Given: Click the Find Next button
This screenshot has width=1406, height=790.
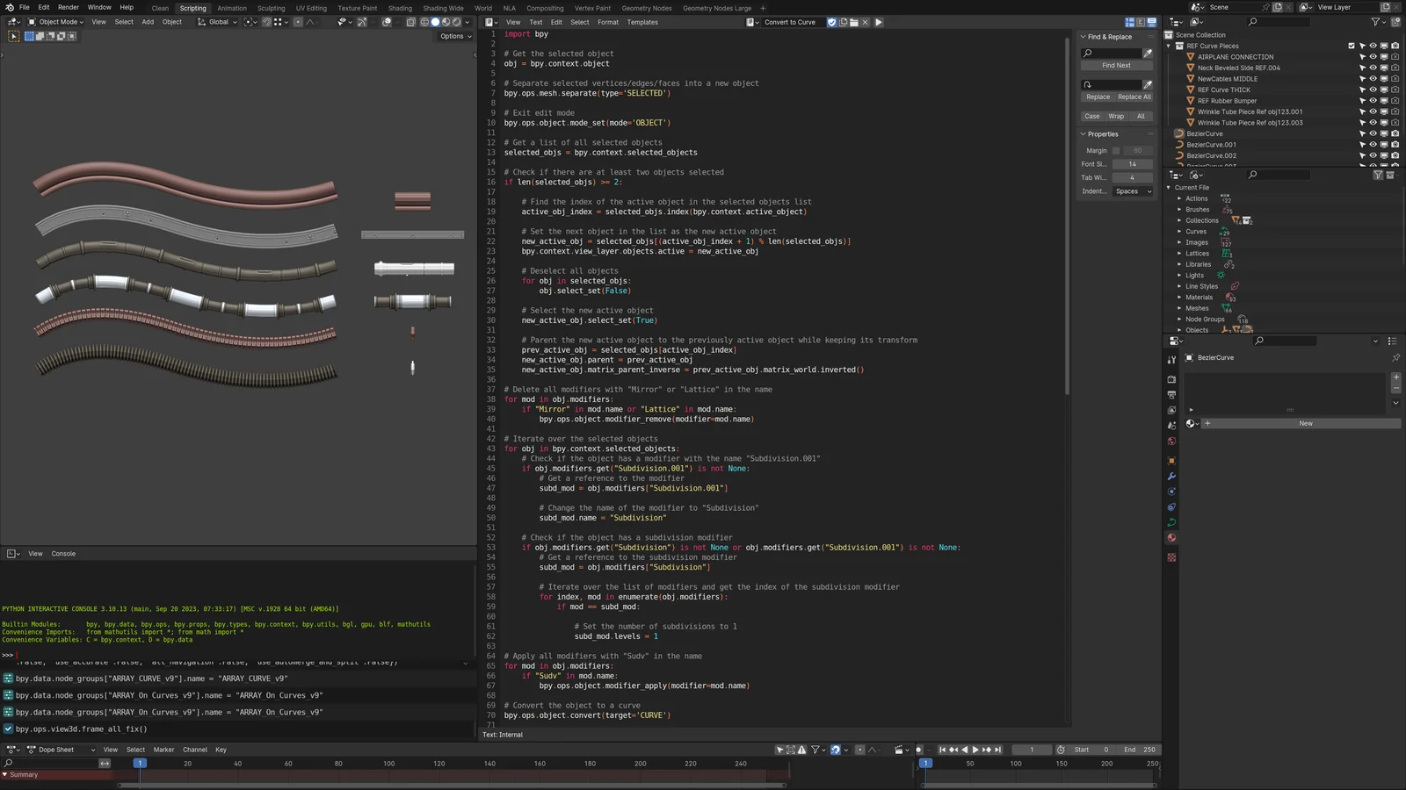Looking at the screenshot, I should [1115, 65].
